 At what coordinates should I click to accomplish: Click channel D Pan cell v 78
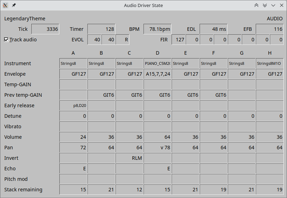(x=157, y=147)
